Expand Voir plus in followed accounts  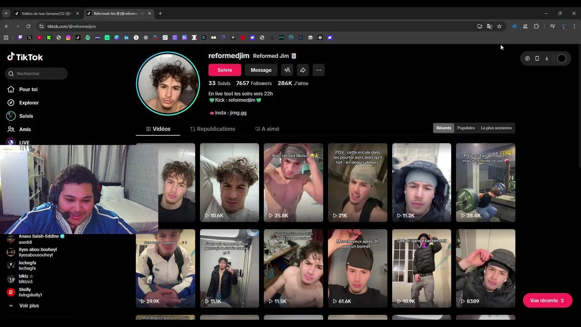(25, 306)
